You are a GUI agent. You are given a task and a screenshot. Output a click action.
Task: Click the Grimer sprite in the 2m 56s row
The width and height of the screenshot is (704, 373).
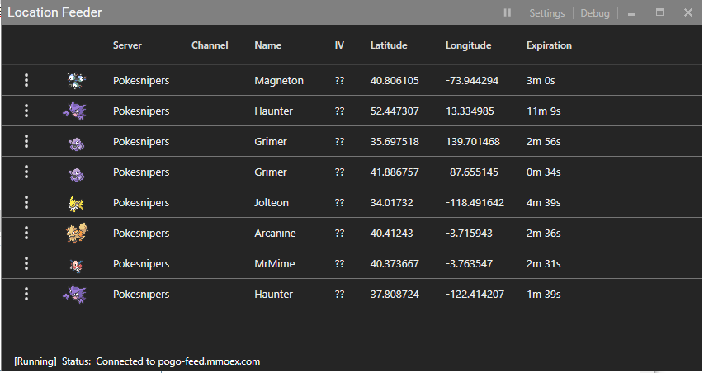tap(76, 144)
